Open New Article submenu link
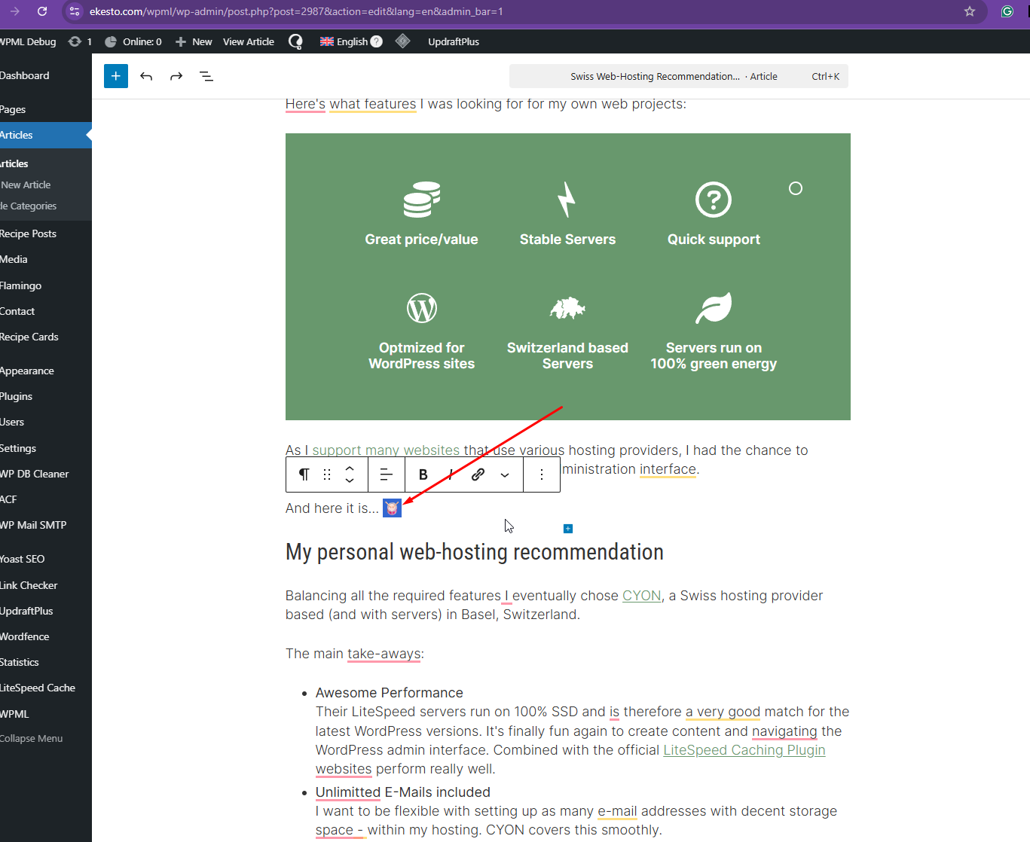 [26, 185]
